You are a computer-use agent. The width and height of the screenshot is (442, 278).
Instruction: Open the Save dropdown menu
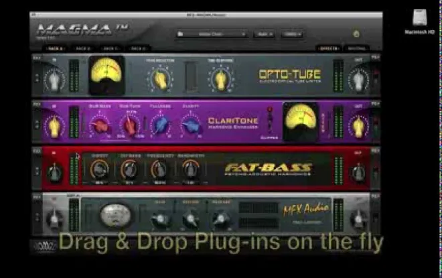[264, 34]
